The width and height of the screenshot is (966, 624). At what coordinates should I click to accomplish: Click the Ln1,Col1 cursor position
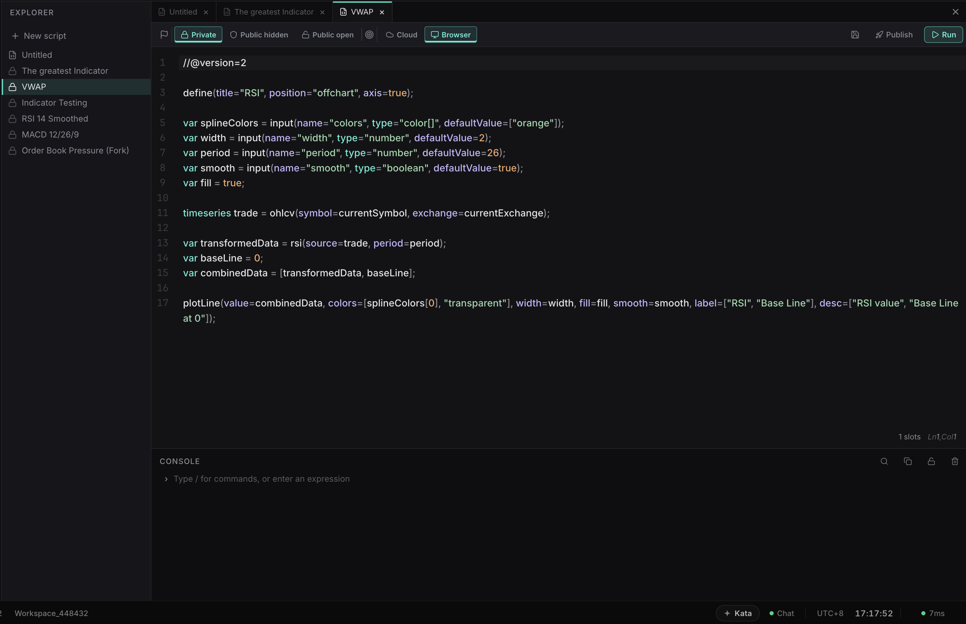942,437
